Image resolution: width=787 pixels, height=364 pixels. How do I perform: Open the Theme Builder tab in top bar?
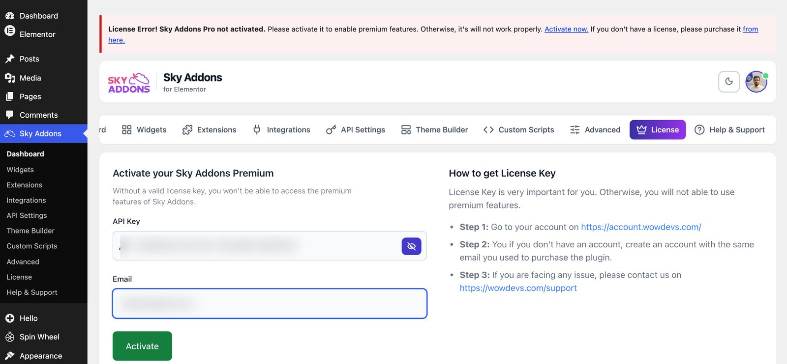[x=434, y=130]
